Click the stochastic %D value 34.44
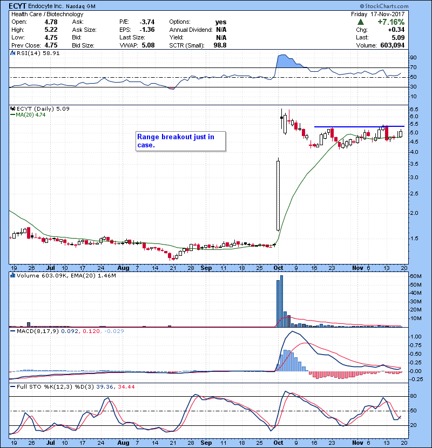The image size is (432, 448). click(126, 386)
